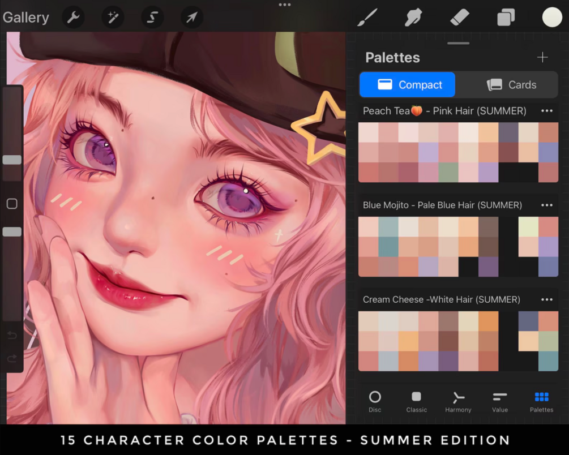Open options for Peach Tea palette
The image size is (569, 455).
coord(547,111)
